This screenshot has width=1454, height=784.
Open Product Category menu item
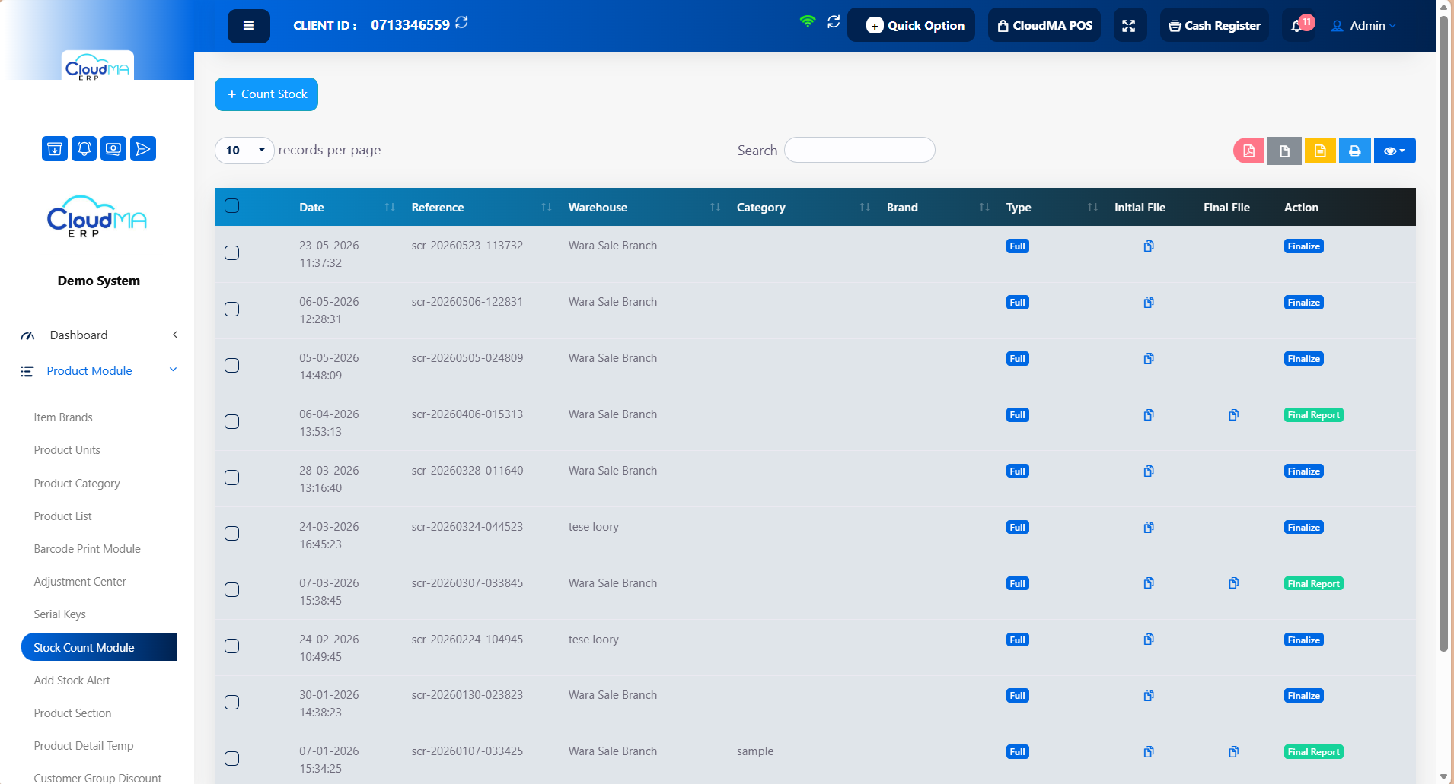tap(77, 484)
